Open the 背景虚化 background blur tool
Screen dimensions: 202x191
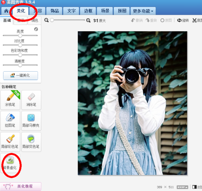(x=10, y=163)
